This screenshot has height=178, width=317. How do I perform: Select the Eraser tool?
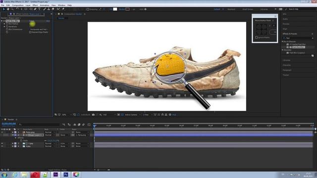53,9
